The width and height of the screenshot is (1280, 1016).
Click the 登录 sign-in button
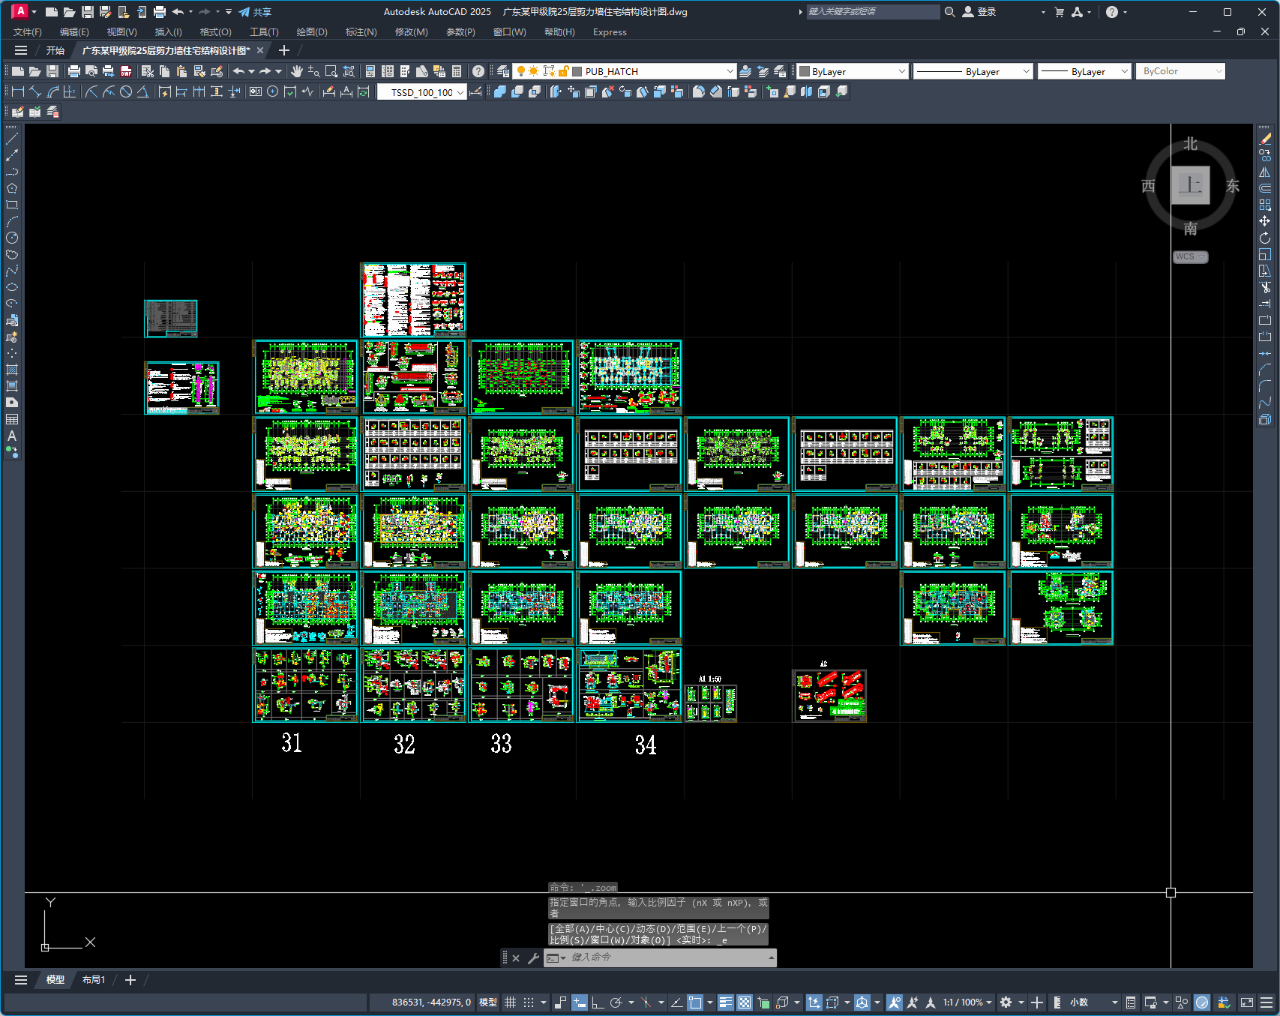pos(979,12)
